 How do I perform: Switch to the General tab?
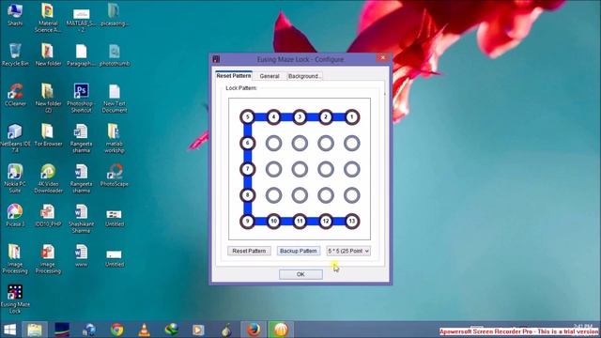click(x=270, y=76)
